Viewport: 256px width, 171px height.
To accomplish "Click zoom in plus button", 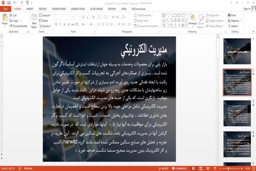I will click(241, 168).
